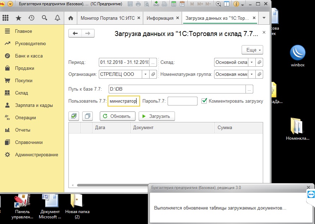
Task: Open Отчеты section
Action: (32, 130)
